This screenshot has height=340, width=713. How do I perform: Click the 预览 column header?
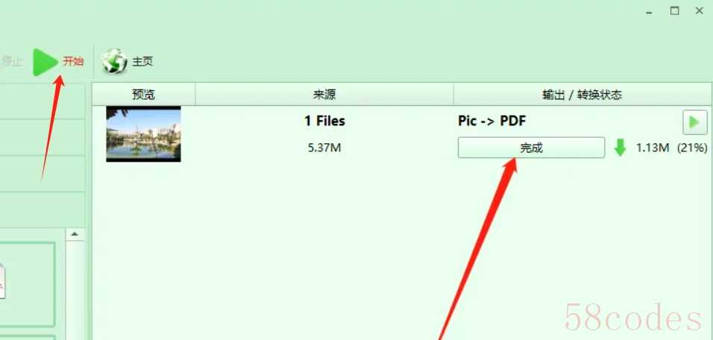click(x=144, y=95)
